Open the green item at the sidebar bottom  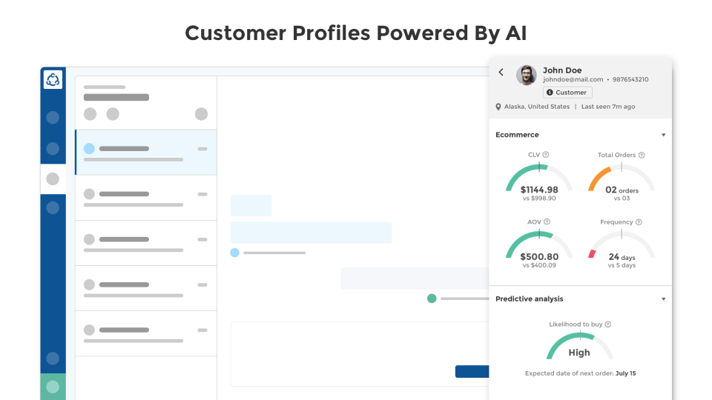(x=53, y=387)
